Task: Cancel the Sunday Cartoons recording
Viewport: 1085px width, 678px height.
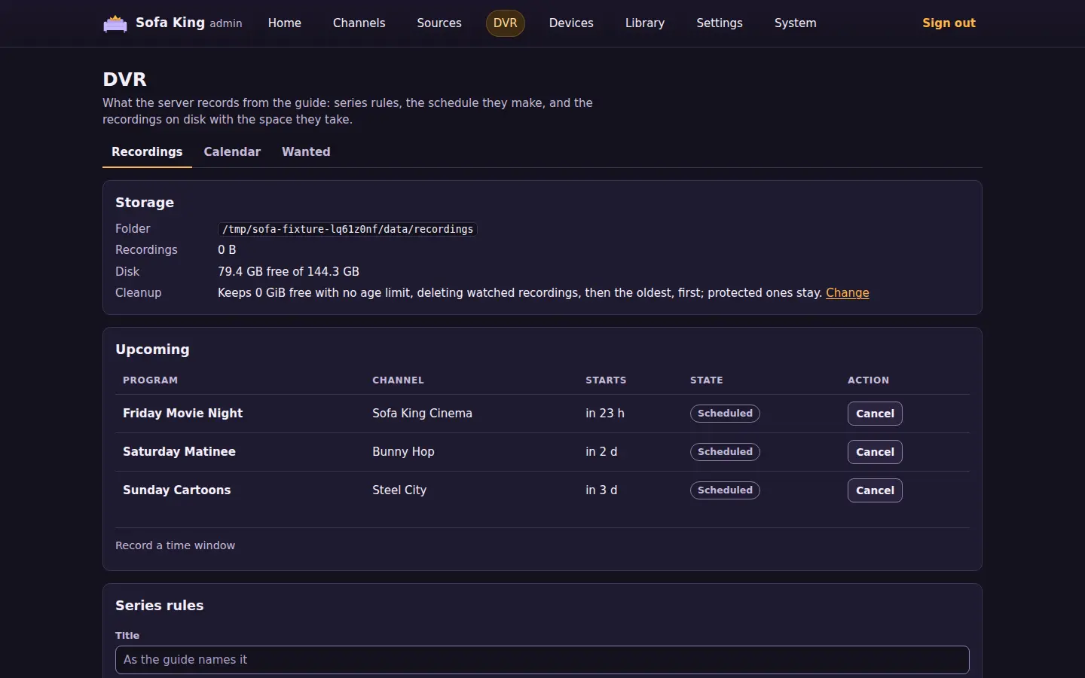Action: [875, 490]
